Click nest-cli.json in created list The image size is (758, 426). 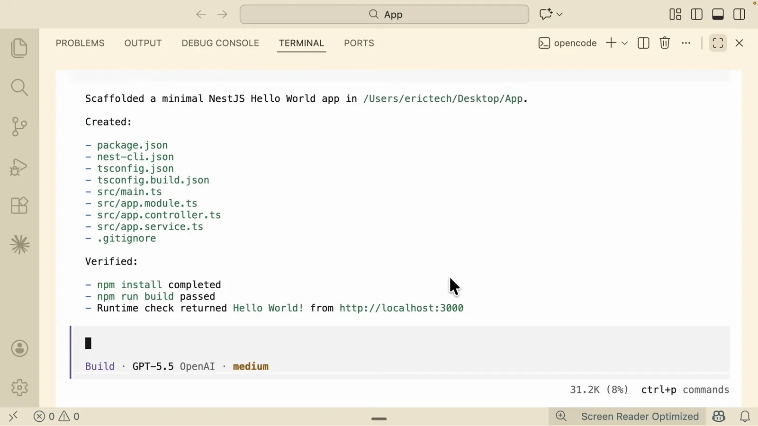(135, 157)
